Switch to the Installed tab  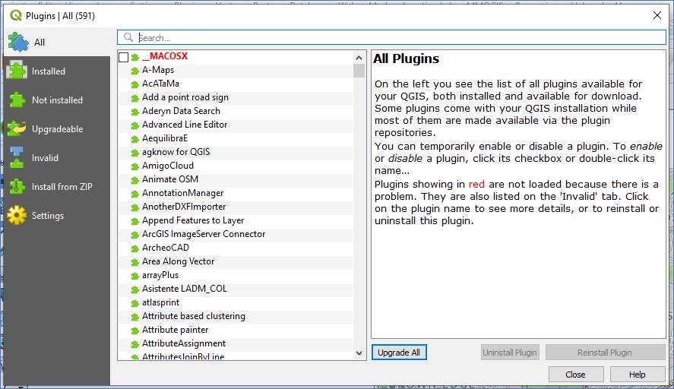click(48, 71)
